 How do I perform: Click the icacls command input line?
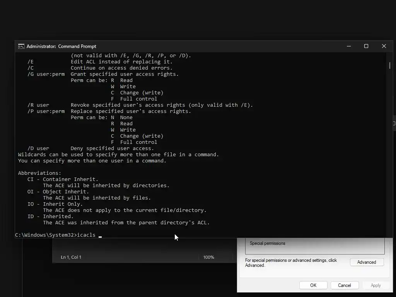59,235
